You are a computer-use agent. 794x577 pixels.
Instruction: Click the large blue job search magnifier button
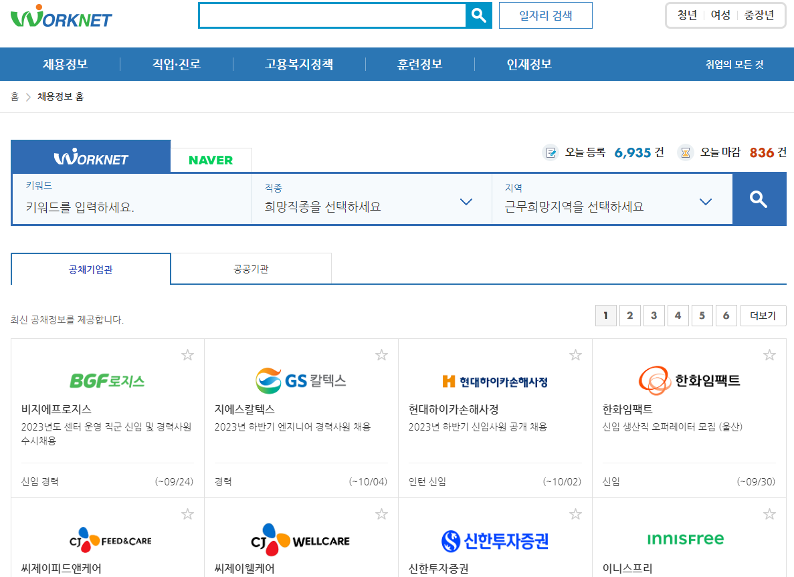tap(759, 199)
